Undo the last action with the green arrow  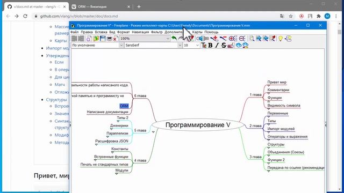coord(174,39)
